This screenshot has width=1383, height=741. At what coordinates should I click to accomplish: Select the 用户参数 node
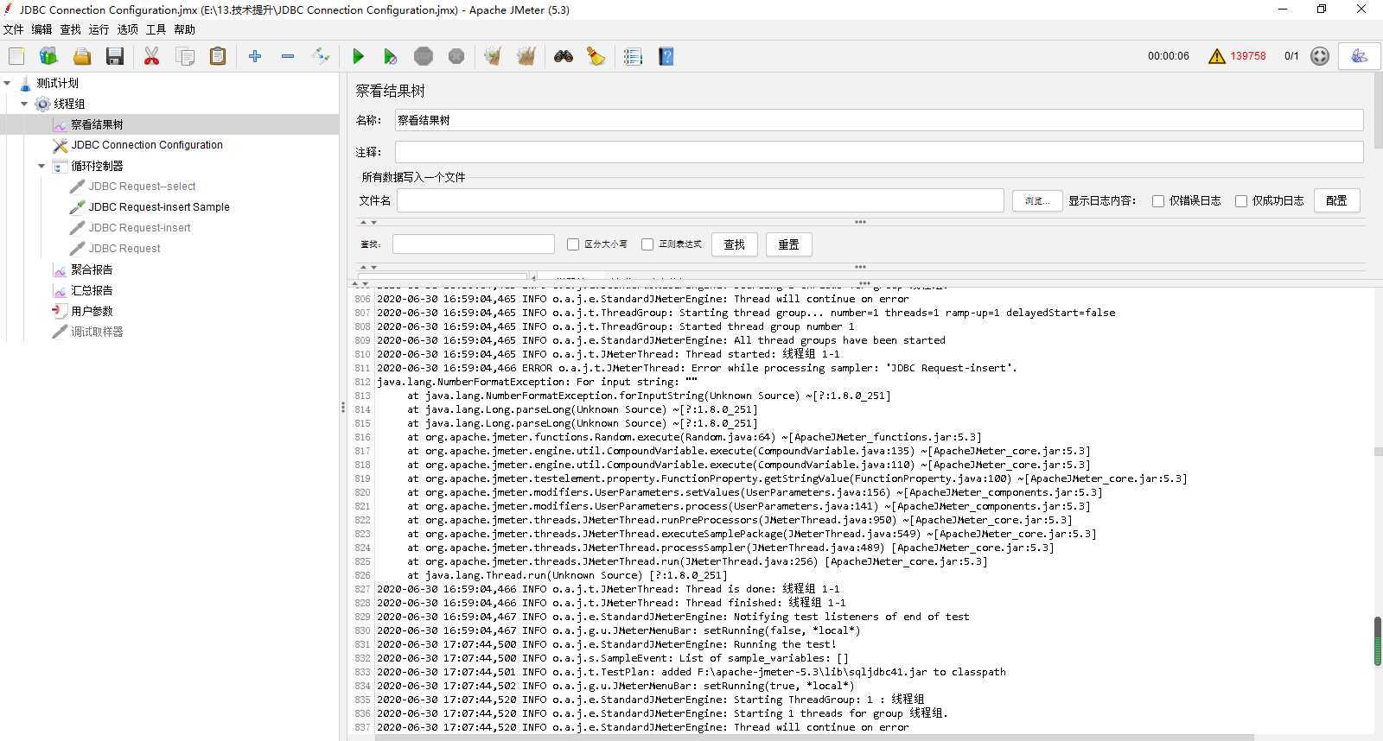pos(92,311)
